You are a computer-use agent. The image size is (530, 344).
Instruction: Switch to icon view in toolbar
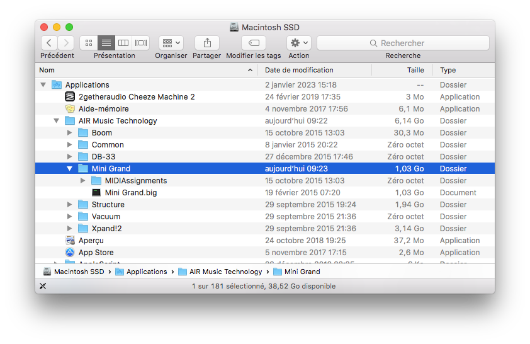88,43
